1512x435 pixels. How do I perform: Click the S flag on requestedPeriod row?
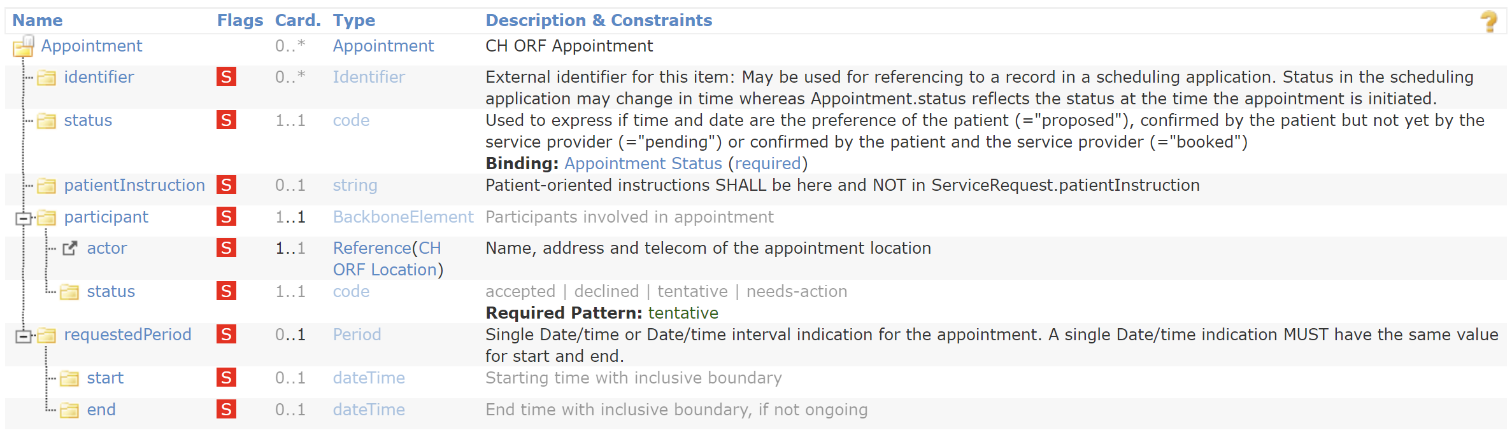(226, 335)
